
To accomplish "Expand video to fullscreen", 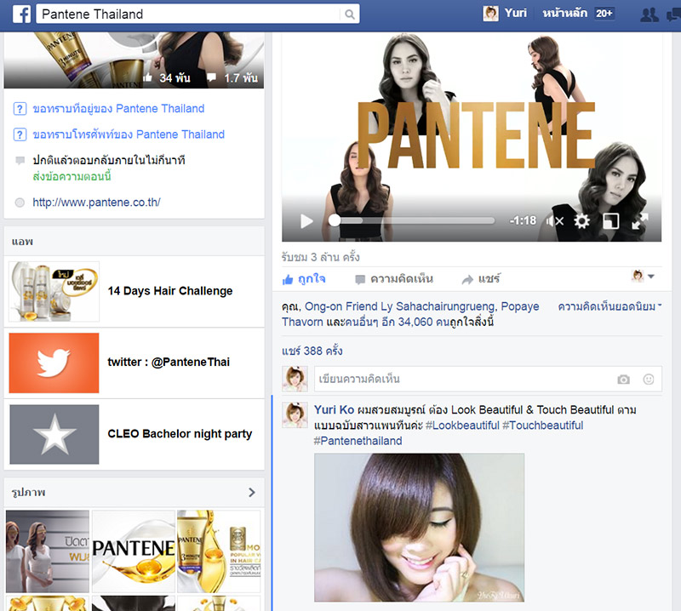I will (x=640, y=221).
